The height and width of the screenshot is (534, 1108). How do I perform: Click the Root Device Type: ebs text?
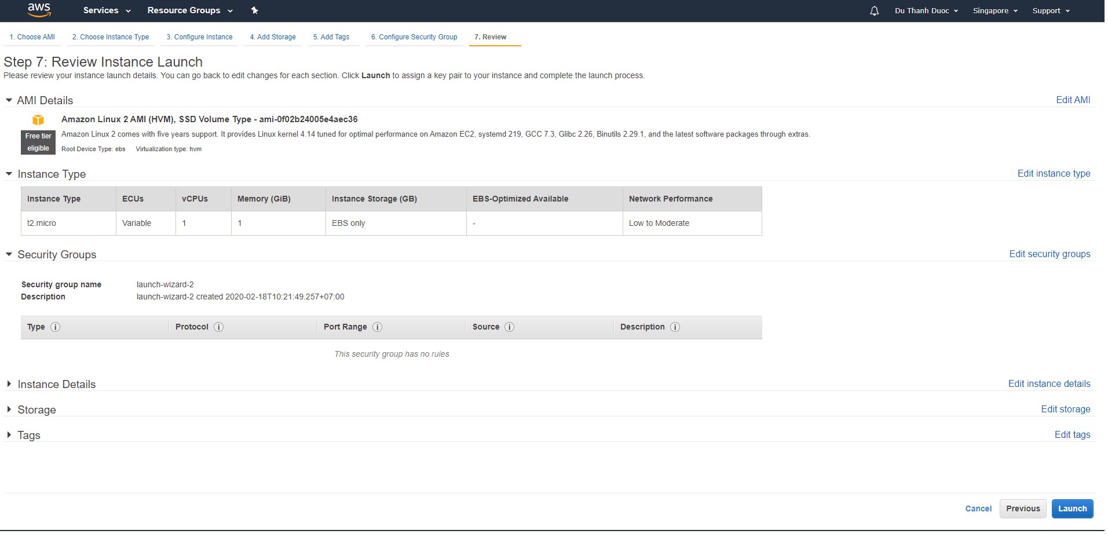pos(93,149)
